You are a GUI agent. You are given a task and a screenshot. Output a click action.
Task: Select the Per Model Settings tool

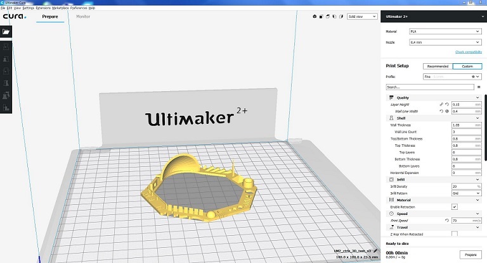(6, 95)
